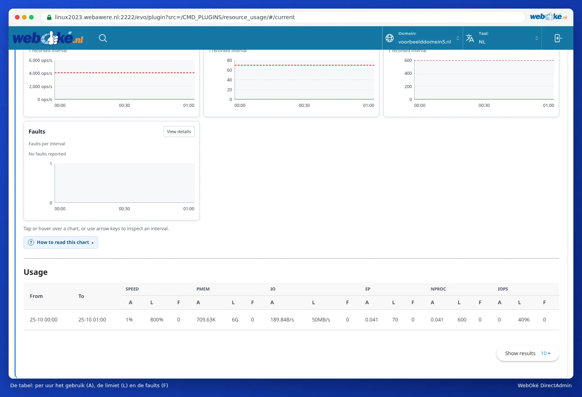Click the PMEM column group header
Viewport: 582px width, 397px height.
click(x=203, y=289)
